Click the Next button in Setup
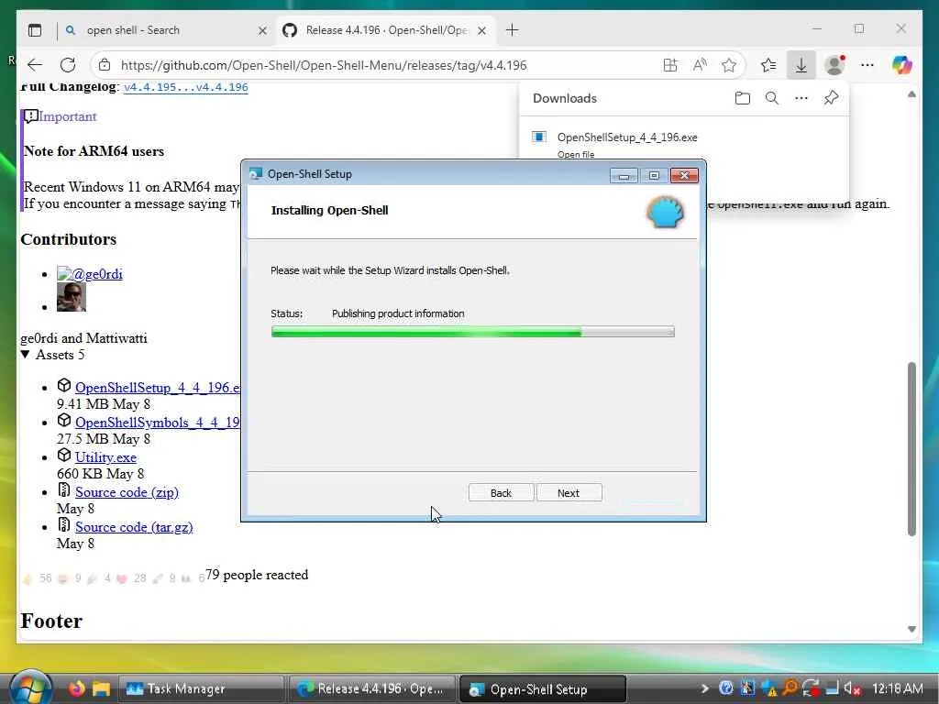Screen dimensions: 939x704 point(569,492)
